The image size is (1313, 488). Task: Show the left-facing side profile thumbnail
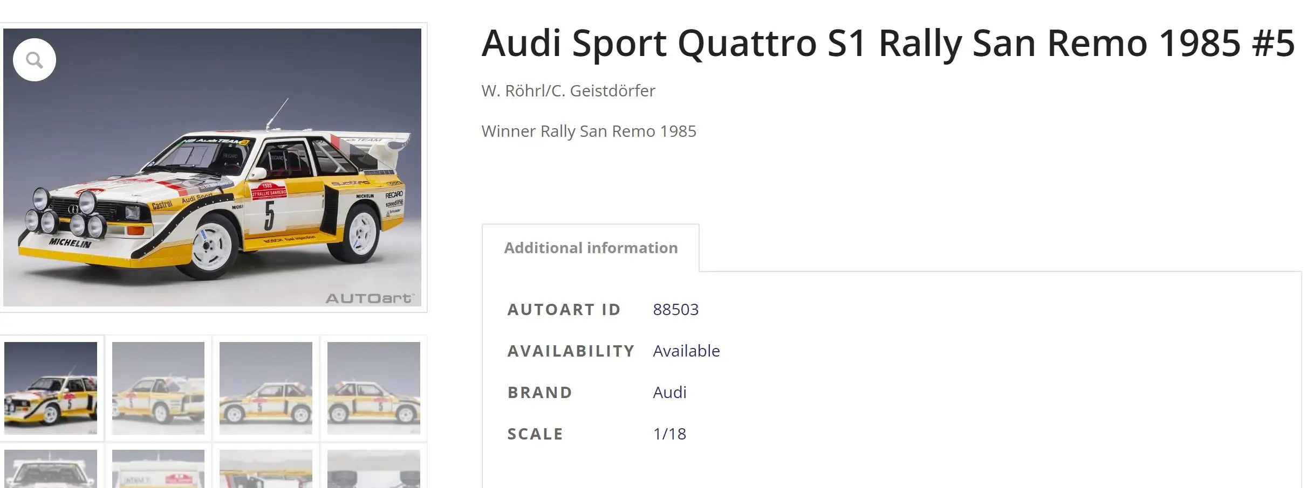(266, 388)
